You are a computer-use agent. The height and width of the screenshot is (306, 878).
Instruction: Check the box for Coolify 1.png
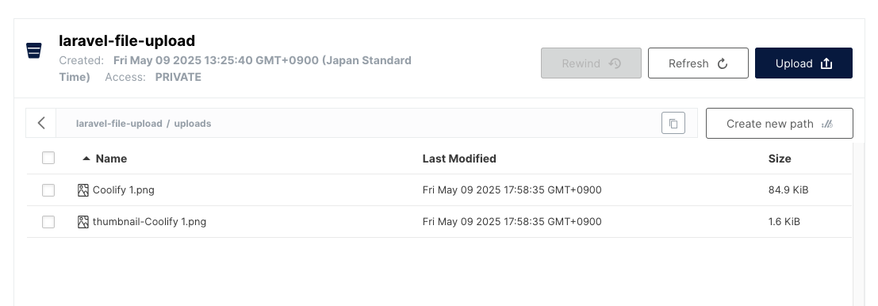point(48,190)
